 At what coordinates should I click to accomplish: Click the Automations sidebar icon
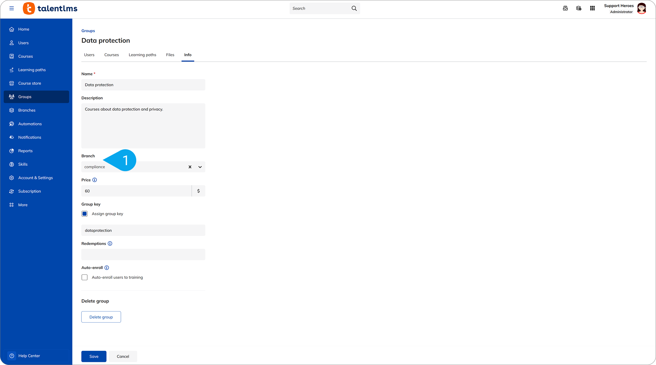[x=12, y=124]
